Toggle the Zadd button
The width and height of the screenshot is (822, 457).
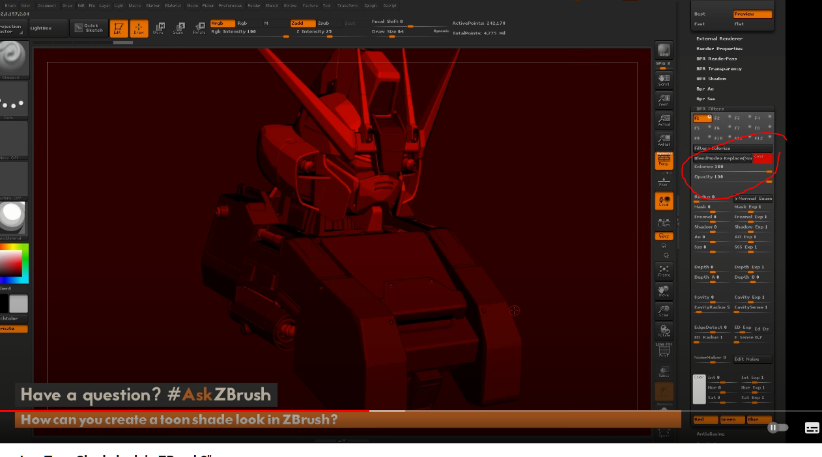pyautogui.click(x=302, y=23)
